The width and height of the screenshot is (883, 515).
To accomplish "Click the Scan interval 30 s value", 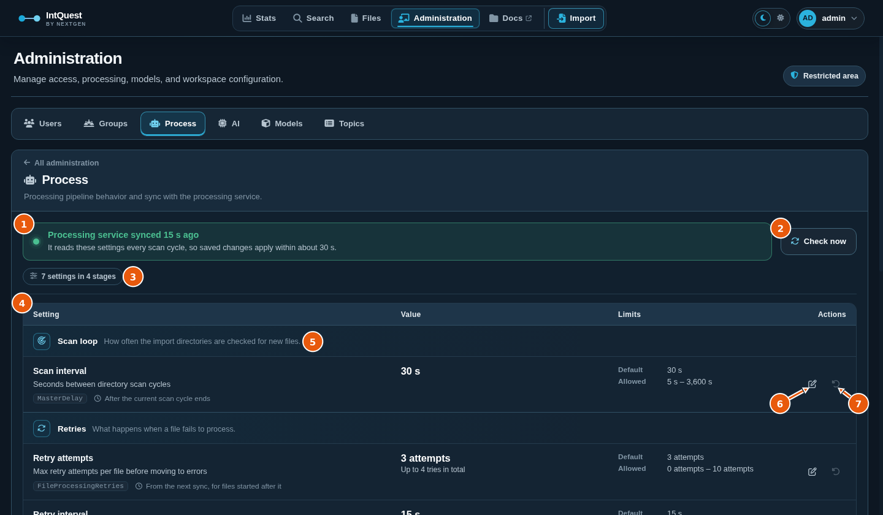I will point(411,372).
